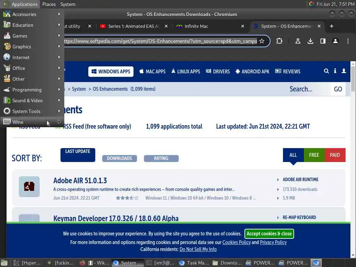Close the System - OS Enhancements tab
This screenshot has height=267, width=356.
pos(319,26)
